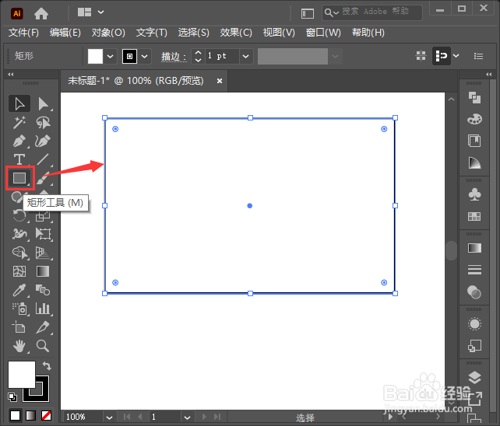This screenshot has width=500, height=426.
Task: Activate the Type tool
Action: point(19,159)
